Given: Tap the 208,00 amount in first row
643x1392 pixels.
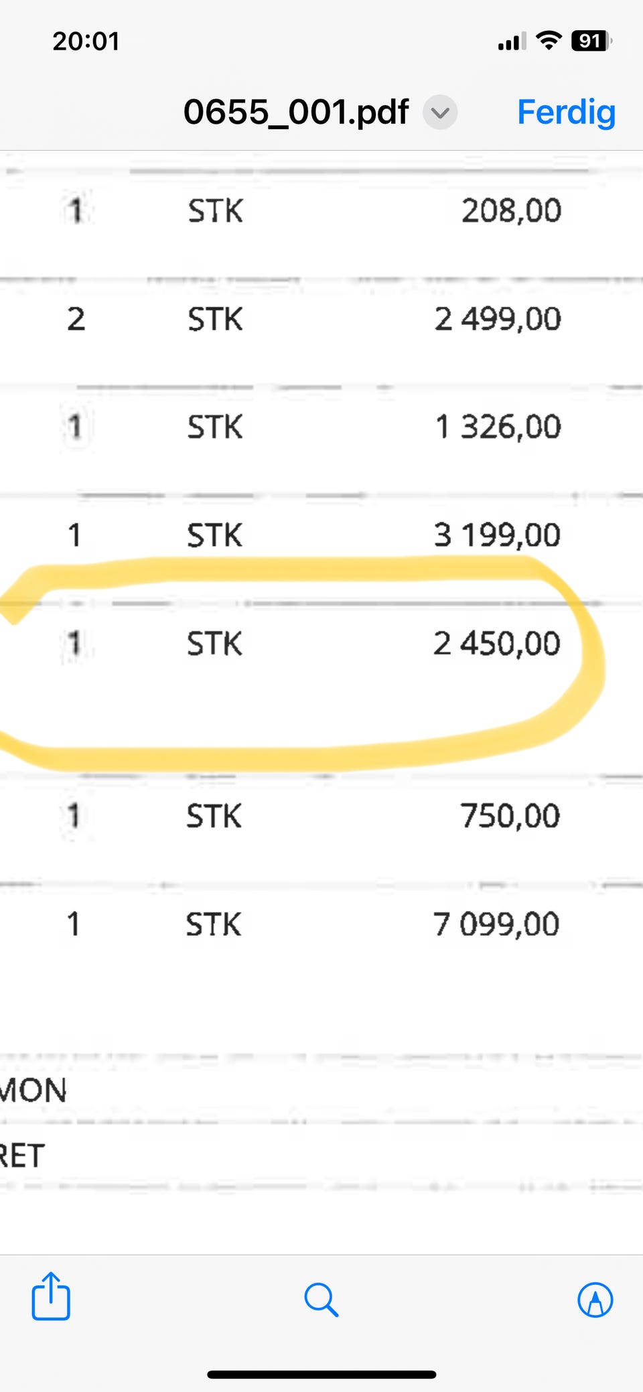Looking at the screenshot, I should (511, 211).
